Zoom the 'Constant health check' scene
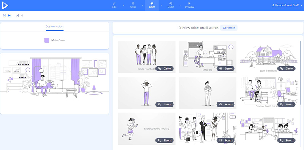 tap(287, 104)
